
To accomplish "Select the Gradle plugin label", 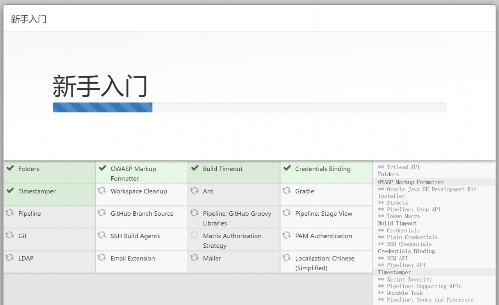I will 305,191.
